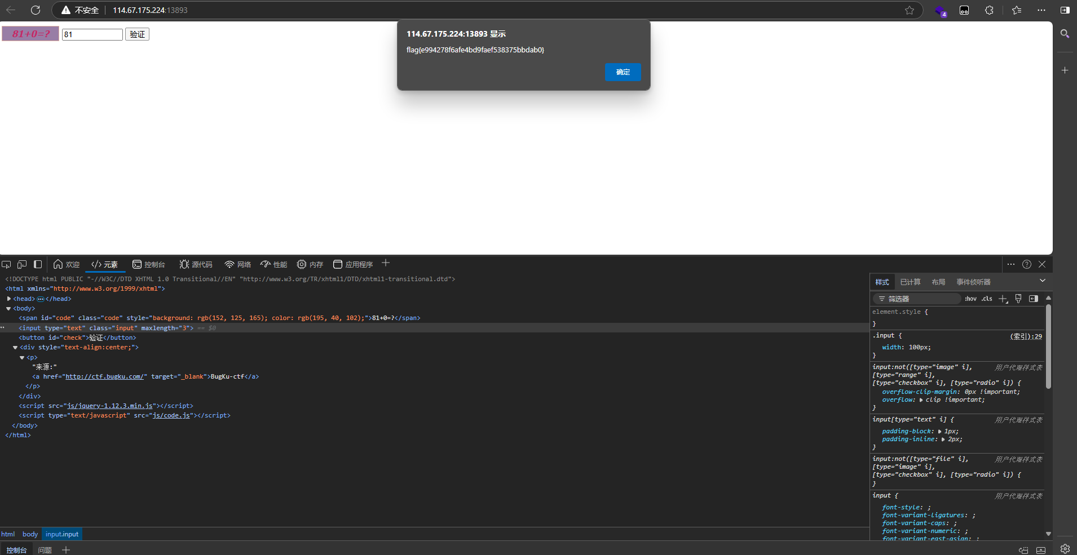Image resolution: width=1077 pixels, height=555 pixels.
Task: Open the 已计算 computed tab
Action: 910,282
